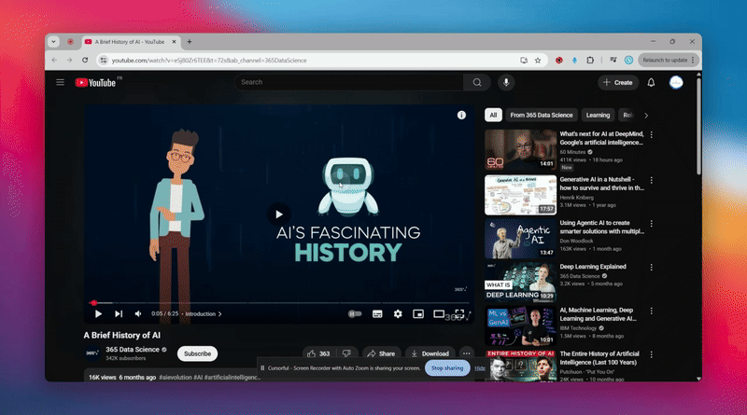
Task: Play the video with the center play button
Action: click(278, 214)
